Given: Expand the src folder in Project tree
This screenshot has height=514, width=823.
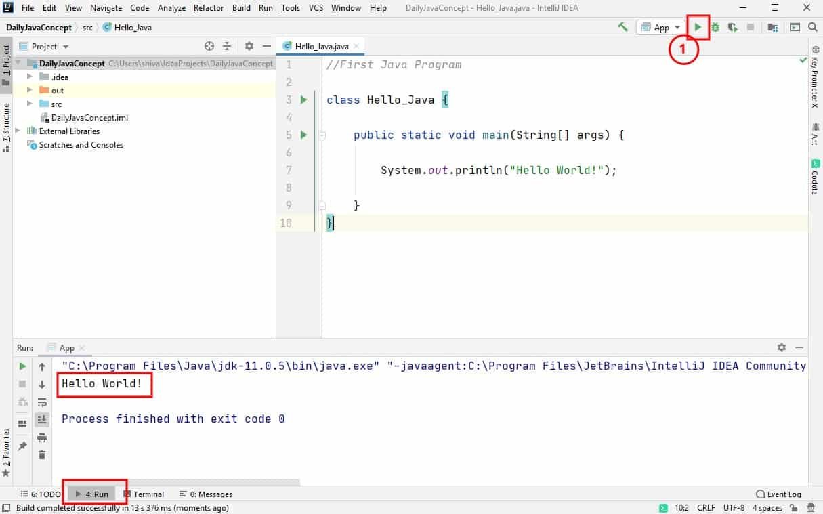Looking at the screenshot, I should pos(29,104).
